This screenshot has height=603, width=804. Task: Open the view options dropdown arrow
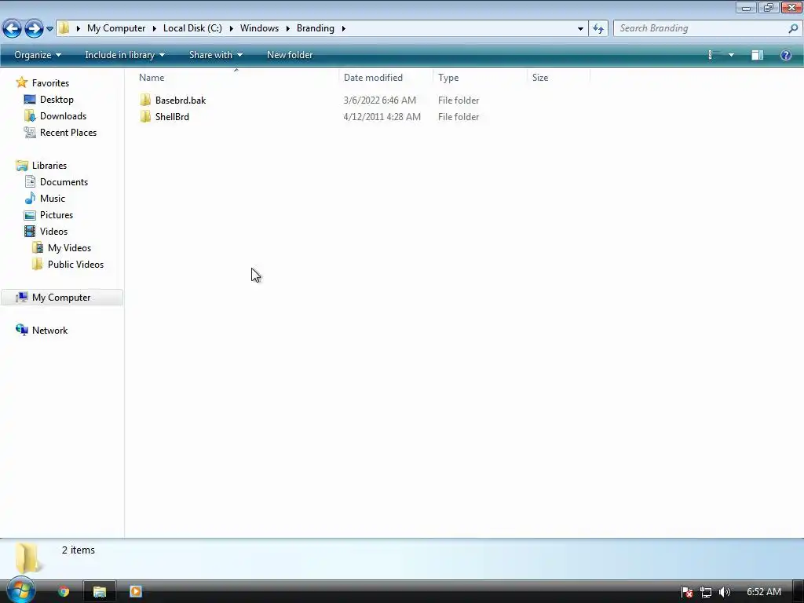click(x=731, y=55)
